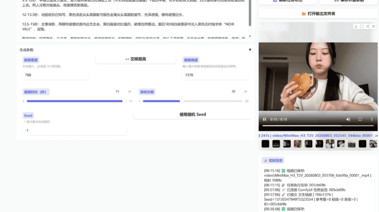Click hint text -1 表示每次自动随机
The height and width of the screenshot is (212, 379).
point(36,122)
